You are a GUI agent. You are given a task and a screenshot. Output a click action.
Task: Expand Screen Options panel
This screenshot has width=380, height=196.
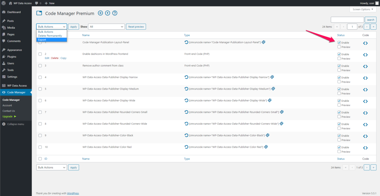(x=363, y=9)
